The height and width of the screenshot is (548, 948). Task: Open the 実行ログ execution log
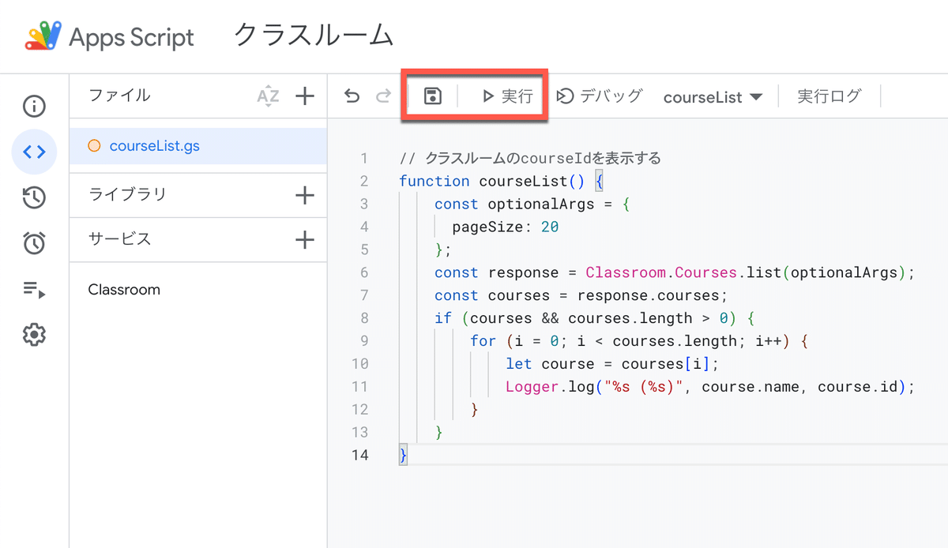(x=829, y=96)
